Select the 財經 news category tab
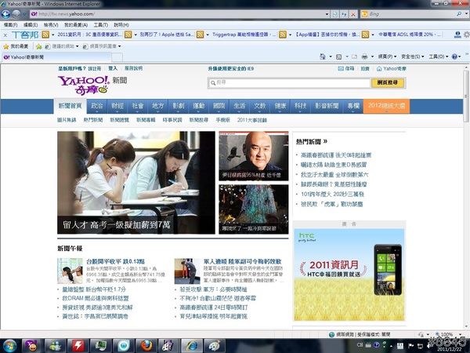The width and height of the screenshot is (470, 353). point(117,105)
